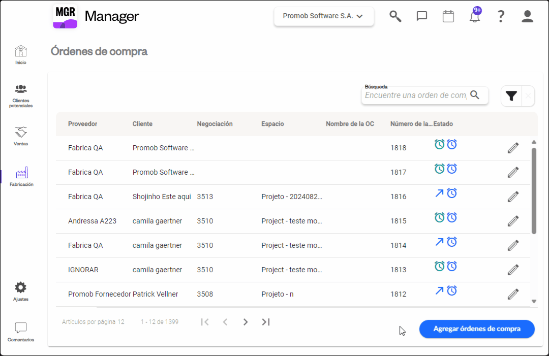Go to the next page of results

(x=246, y=322)
